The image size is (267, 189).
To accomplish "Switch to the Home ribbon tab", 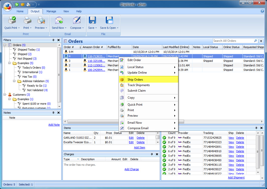I will coord(20,11).
